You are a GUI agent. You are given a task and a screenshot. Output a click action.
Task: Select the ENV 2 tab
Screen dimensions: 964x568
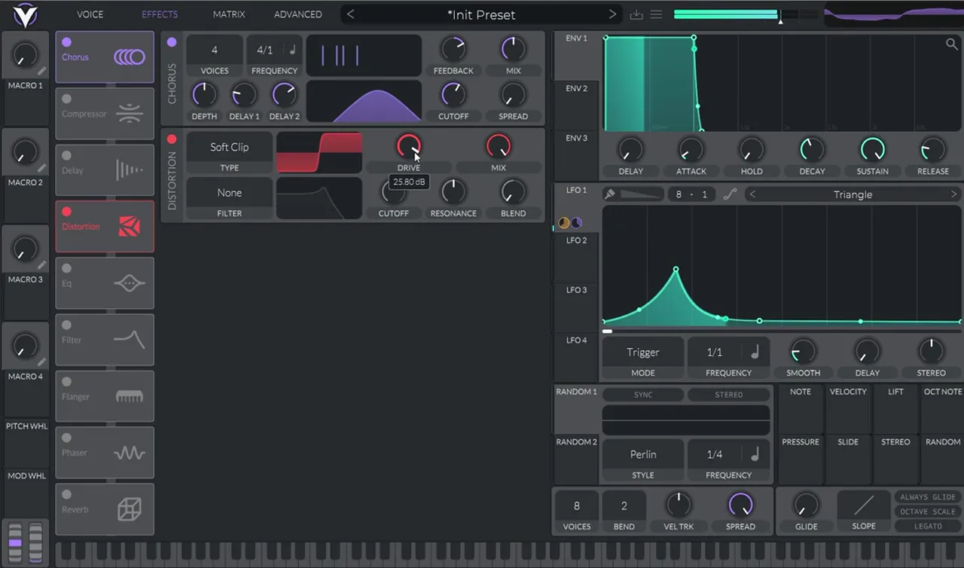[x=577, y=105]
